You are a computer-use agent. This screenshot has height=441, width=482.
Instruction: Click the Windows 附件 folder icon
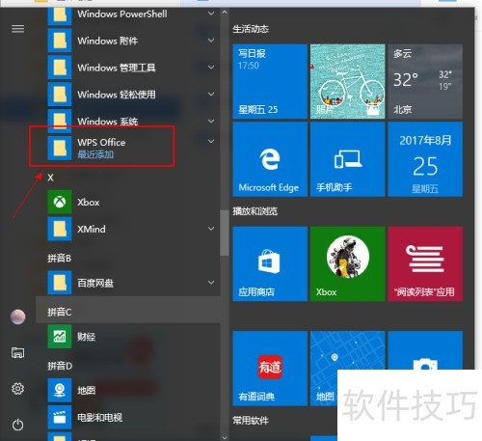point(60,41)
